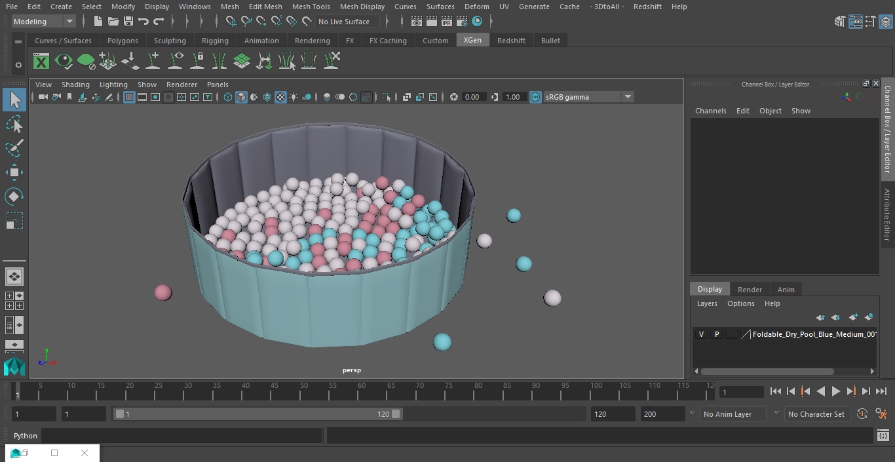Click the textured checker icon in the viewport toolbar
The image size is (895, 462).
click(x=280, y=97)
